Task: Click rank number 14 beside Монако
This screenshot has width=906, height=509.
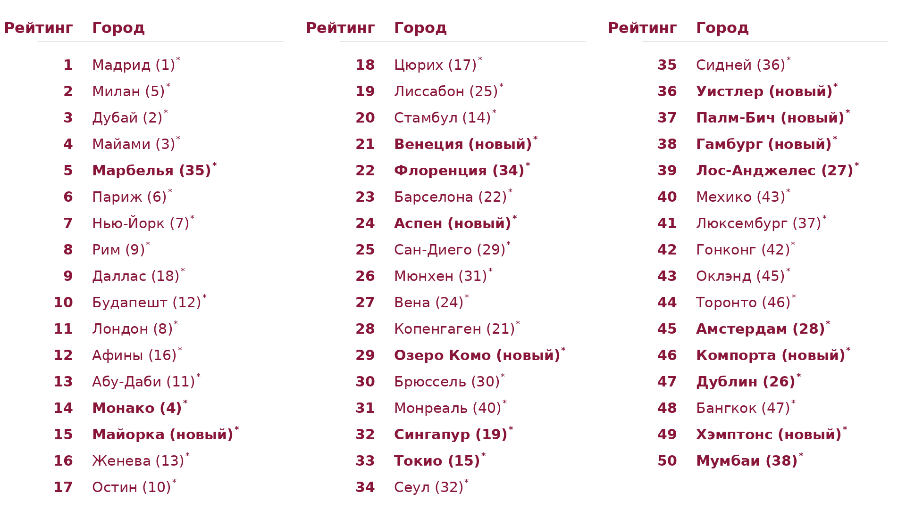Action: tap(63, 408)
